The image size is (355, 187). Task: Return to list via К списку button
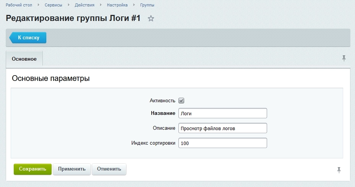[28, 37]
